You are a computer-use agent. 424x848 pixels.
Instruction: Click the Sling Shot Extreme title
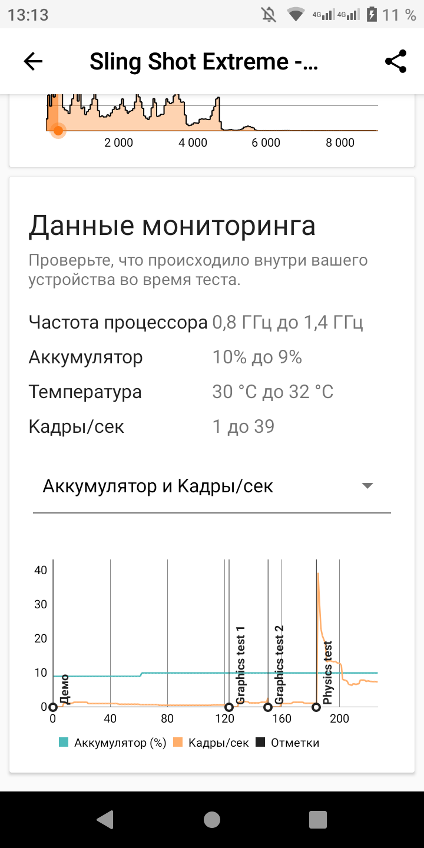point(204,61)
